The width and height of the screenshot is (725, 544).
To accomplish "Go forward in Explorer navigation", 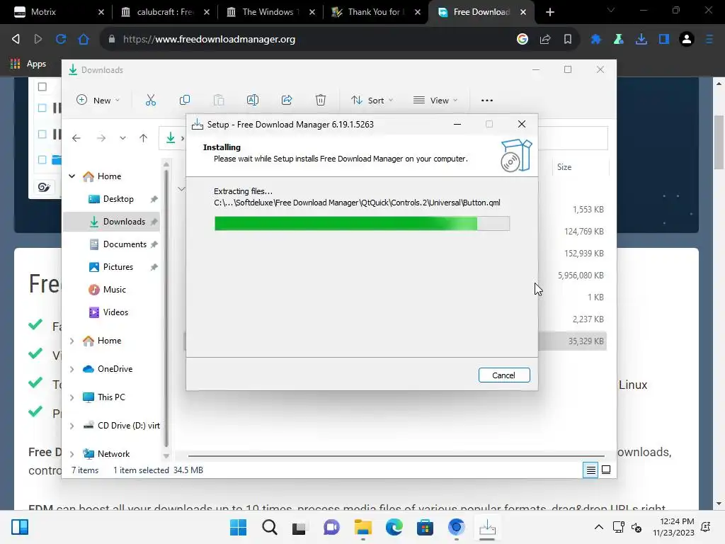I will pos(101,138).
